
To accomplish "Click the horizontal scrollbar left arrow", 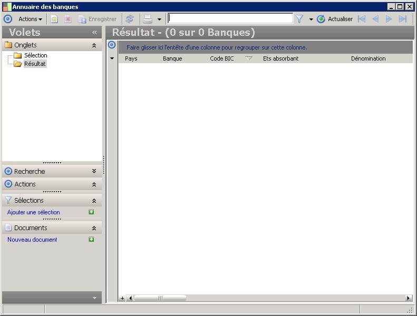I will tap(130, 298).
